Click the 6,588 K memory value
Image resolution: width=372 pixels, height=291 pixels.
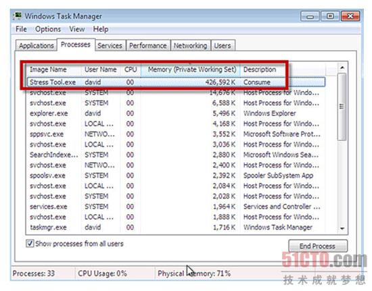click(224, 103)
